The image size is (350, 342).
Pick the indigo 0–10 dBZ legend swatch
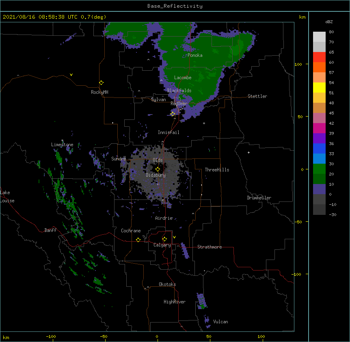tap(319, 189)
